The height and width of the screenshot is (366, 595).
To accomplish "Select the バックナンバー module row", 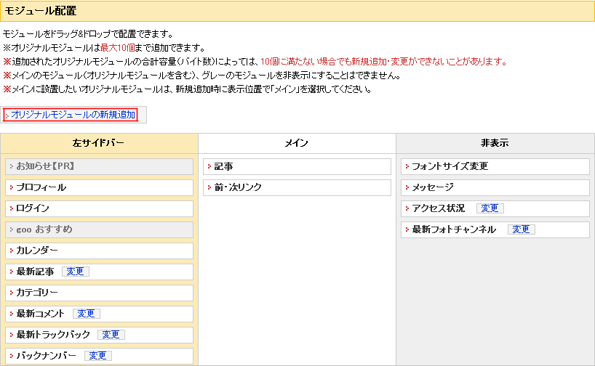I will coord(99,356).
